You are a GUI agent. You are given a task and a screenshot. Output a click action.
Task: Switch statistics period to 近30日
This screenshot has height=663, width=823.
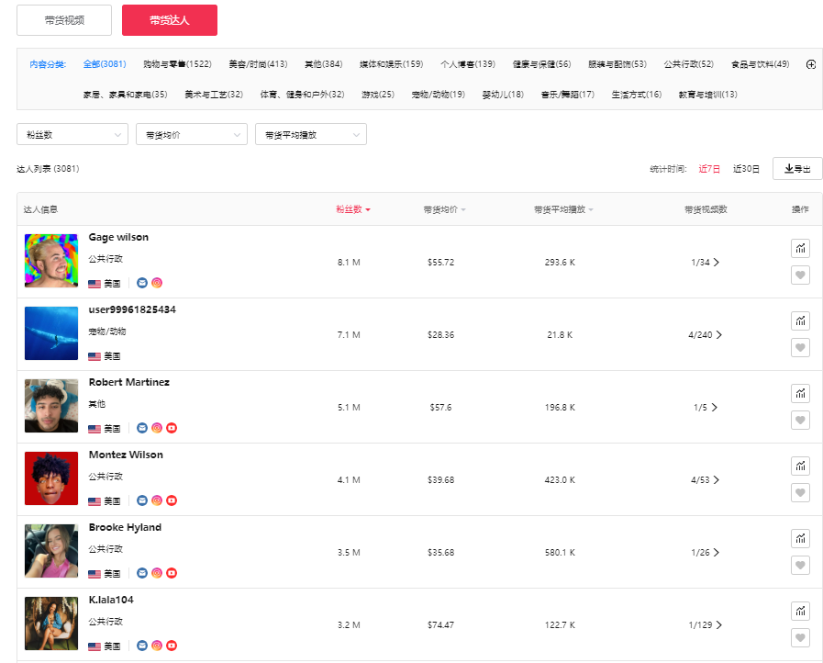[747, 168]
